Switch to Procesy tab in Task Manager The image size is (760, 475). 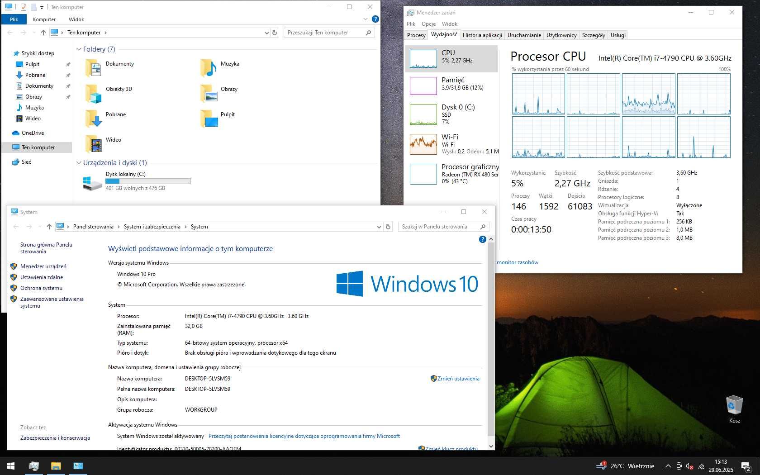tap(416, 35)
